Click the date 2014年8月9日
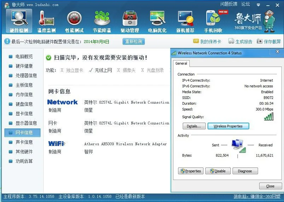The width and height of the screenshot is (284, 202). pyautogui.click(x=96, y=42)
